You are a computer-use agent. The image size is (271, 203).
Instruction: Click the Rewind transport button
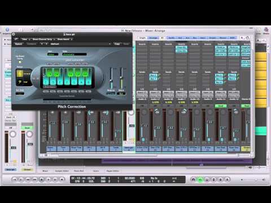click(28, 179)
